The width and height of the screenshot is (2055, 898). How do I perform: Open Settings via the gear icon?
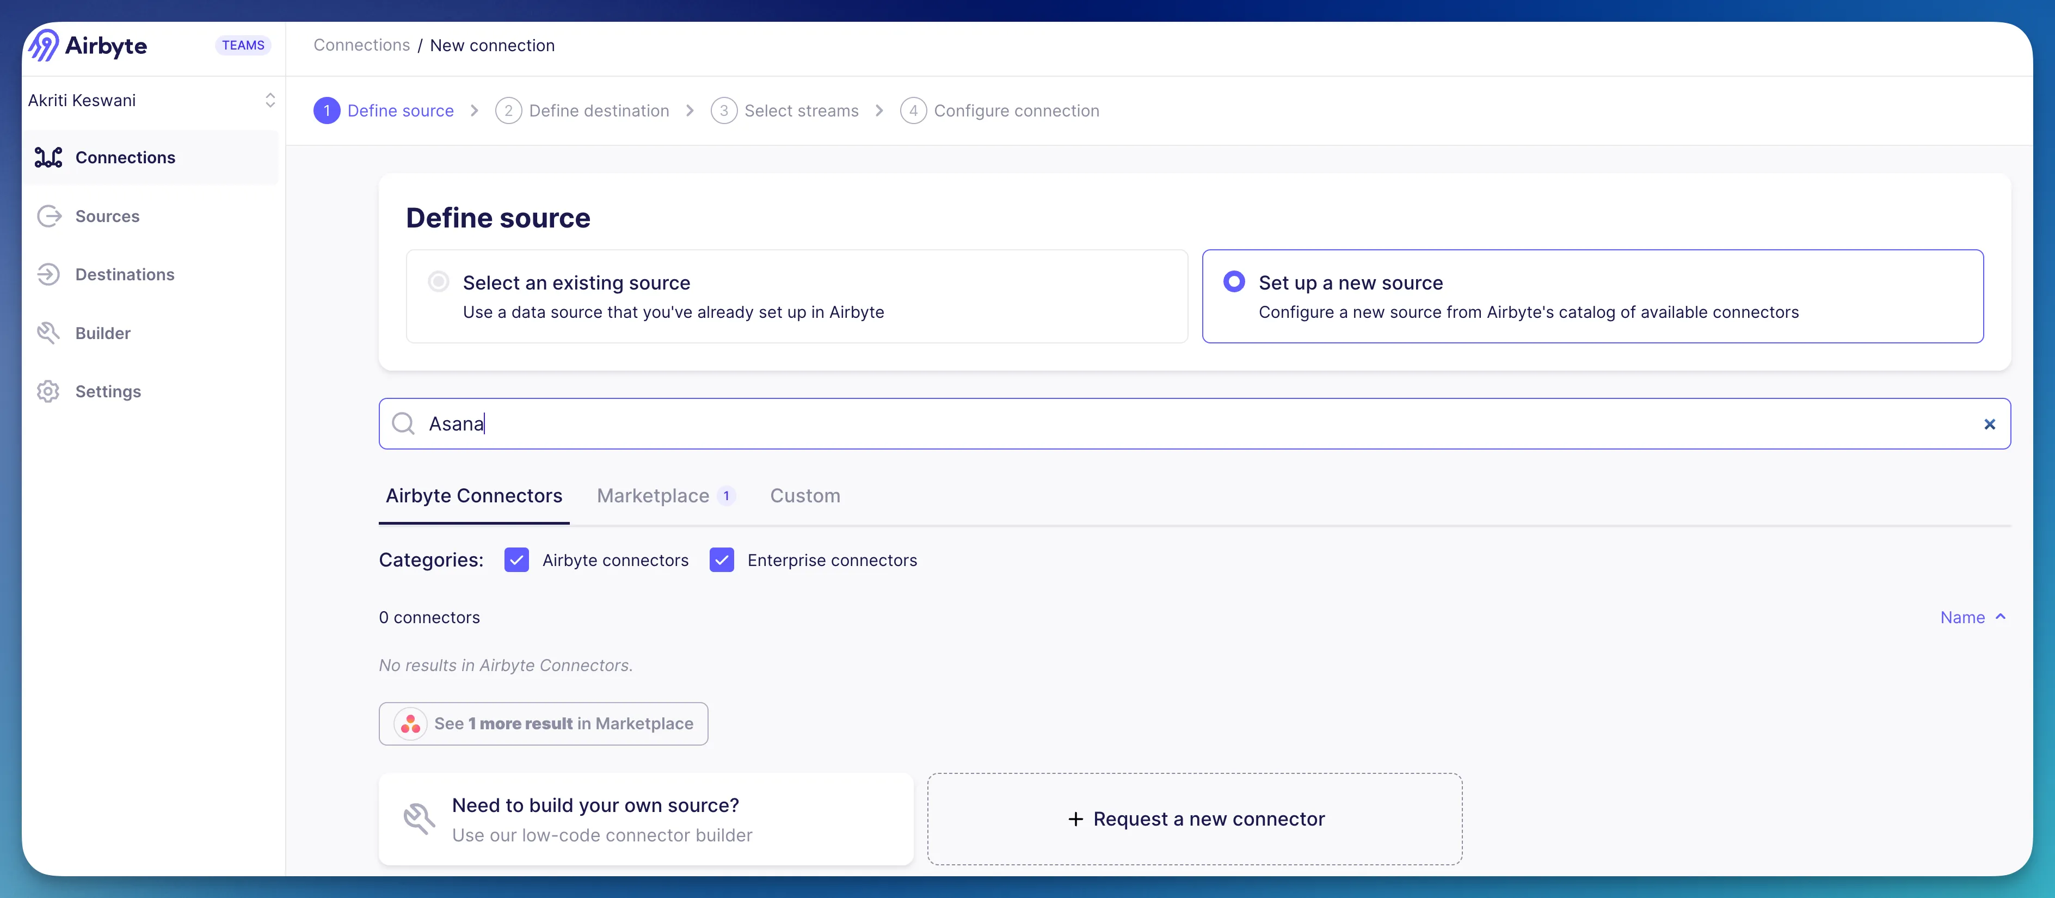pyautogui.click(x=48, y=391)
